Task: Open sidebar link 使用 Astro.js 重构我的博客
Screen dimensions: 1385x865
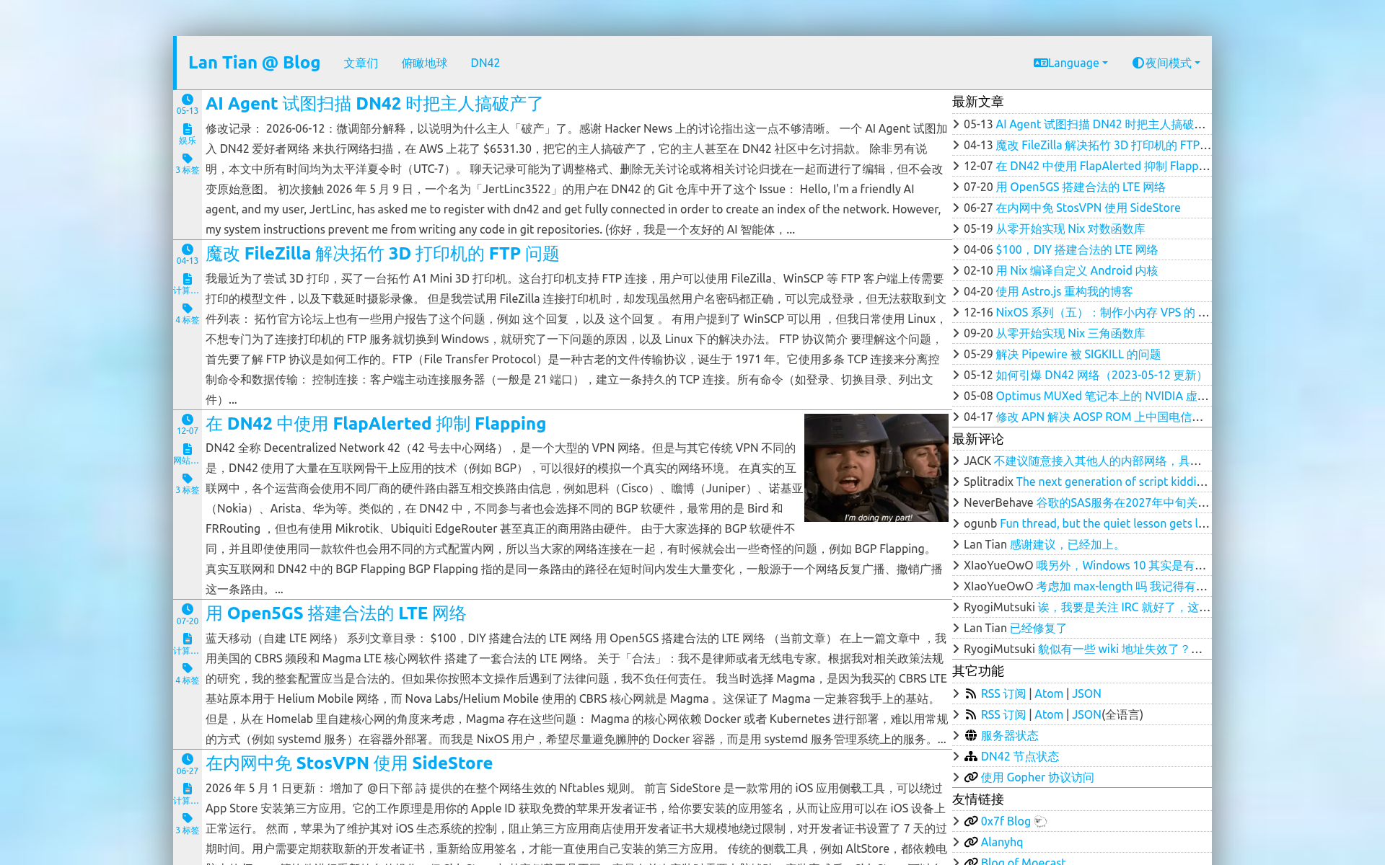Action: click(1064, 291)
